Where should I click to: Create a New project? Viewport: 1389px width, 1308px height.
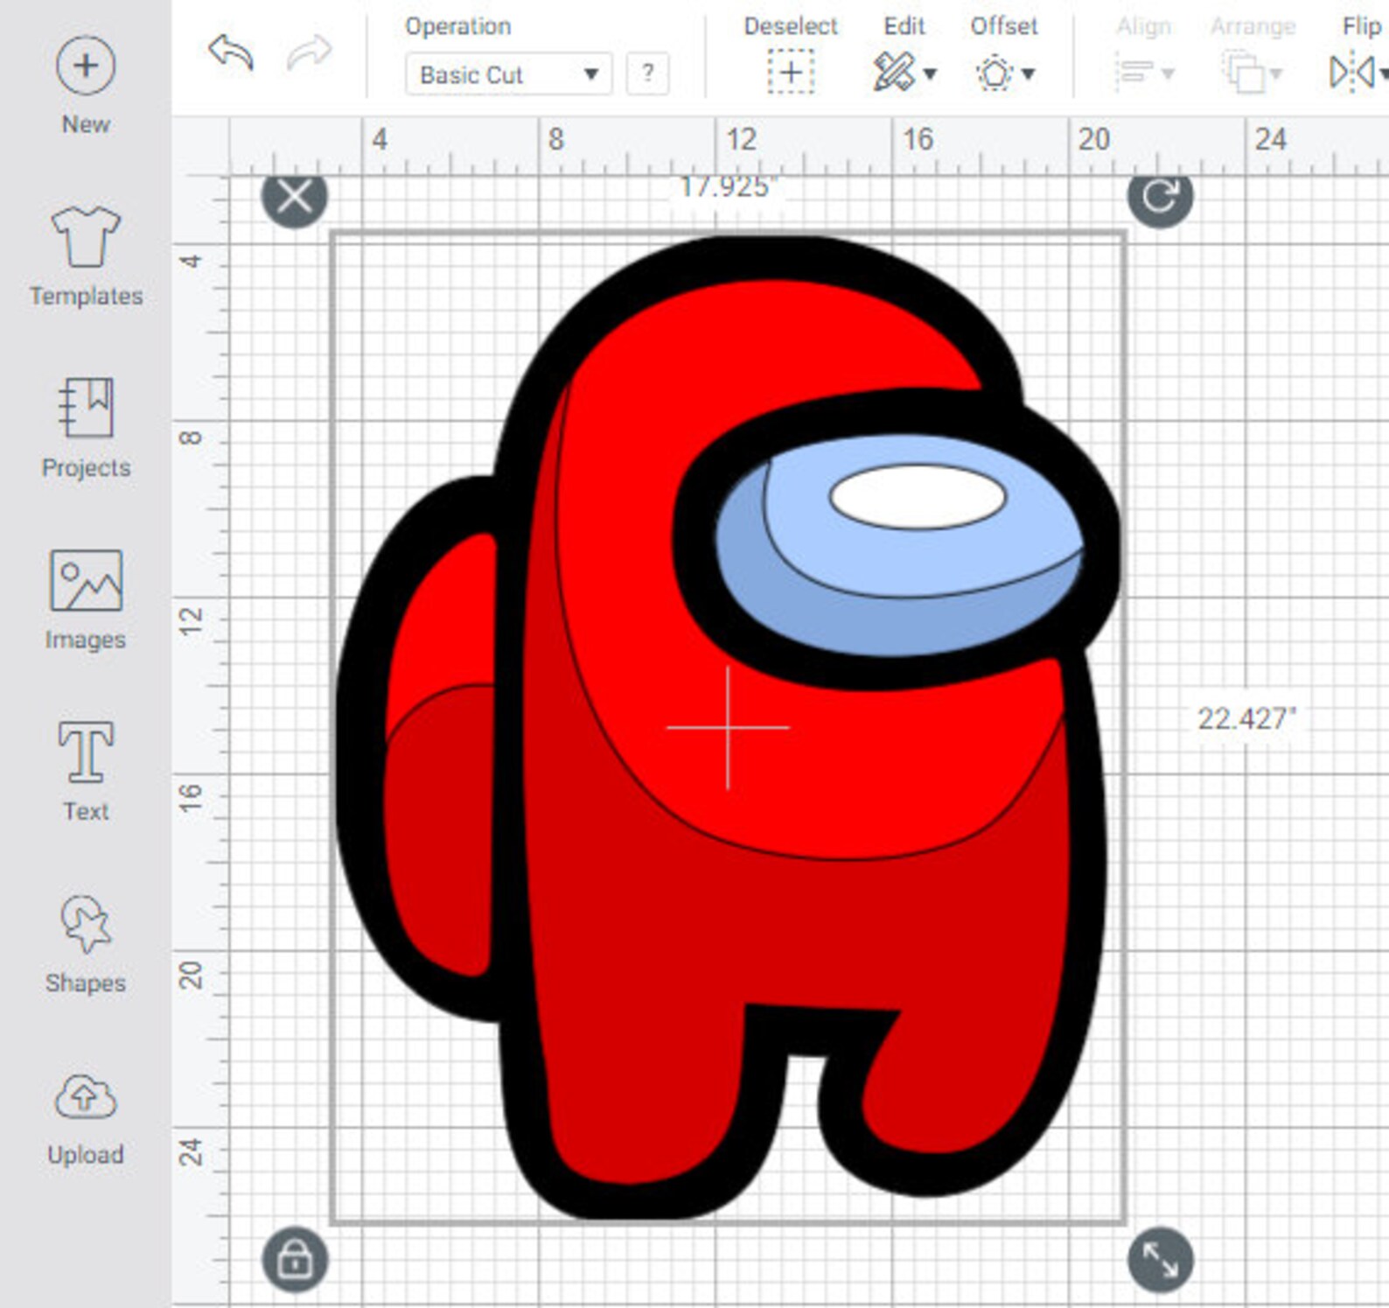[x=86, y=86]
